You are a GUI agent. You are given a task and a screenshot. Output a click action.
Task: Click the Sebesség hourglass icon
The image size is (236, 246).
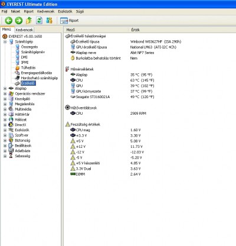[11, 156]
